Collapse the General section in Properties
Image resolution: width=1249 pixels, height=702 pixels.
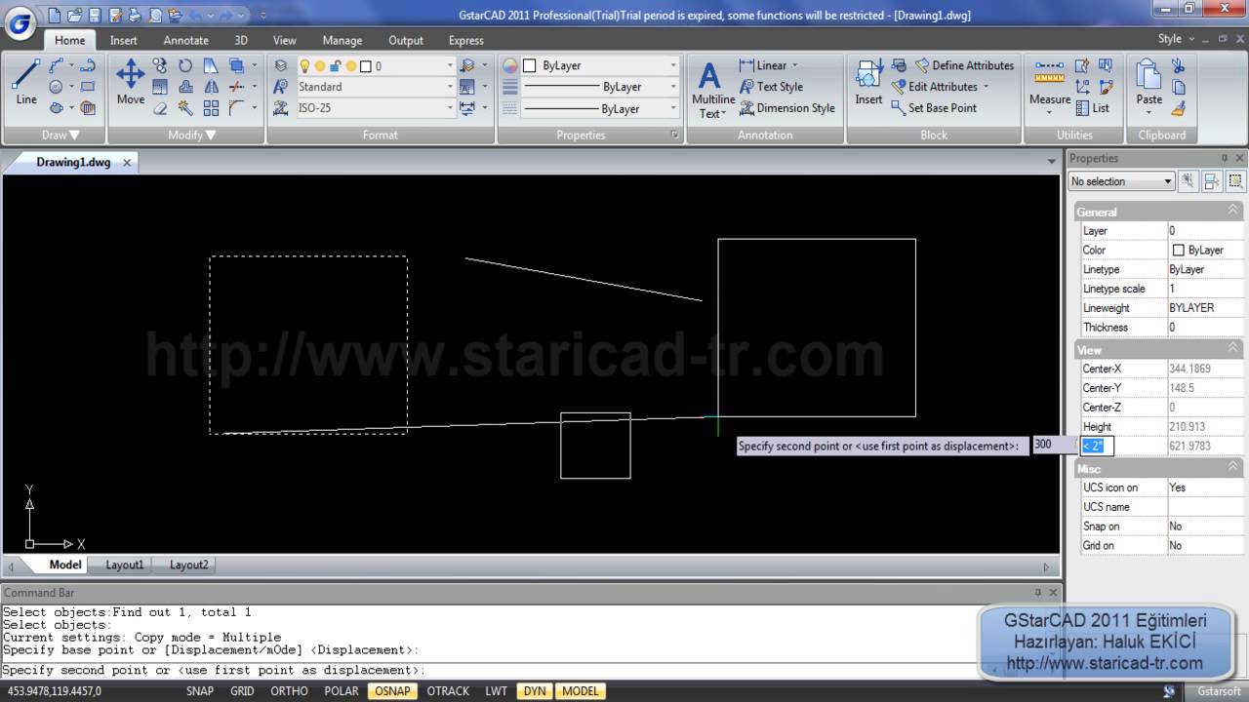click(1232, 211)
